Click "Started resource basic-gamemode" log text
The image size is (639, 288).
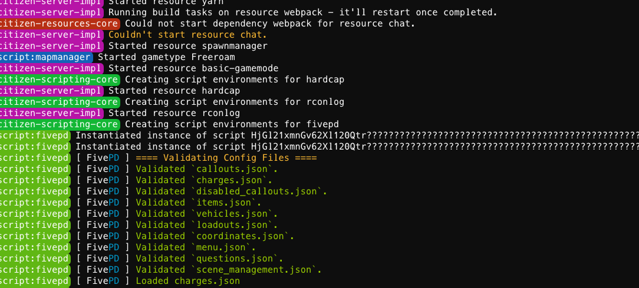click(x=193, y=68)
